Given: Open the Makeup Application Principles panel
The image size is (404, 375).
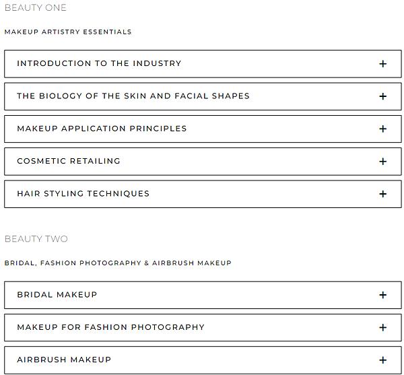Looking at the screenshot, I should click(102, 129).
